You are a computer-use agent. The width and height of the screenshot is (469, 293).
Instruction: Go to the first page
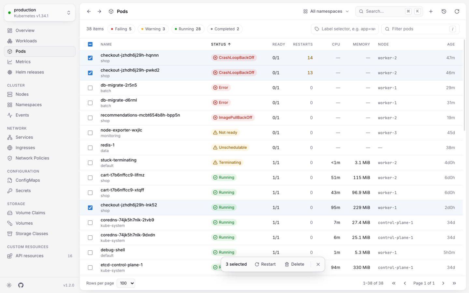coord(394,283)
